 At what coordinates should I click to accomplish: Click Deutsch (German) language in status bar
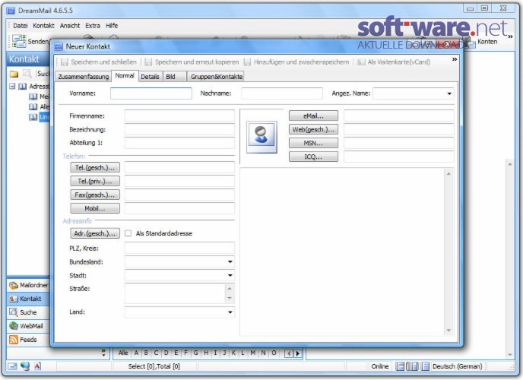pos(458,366)
